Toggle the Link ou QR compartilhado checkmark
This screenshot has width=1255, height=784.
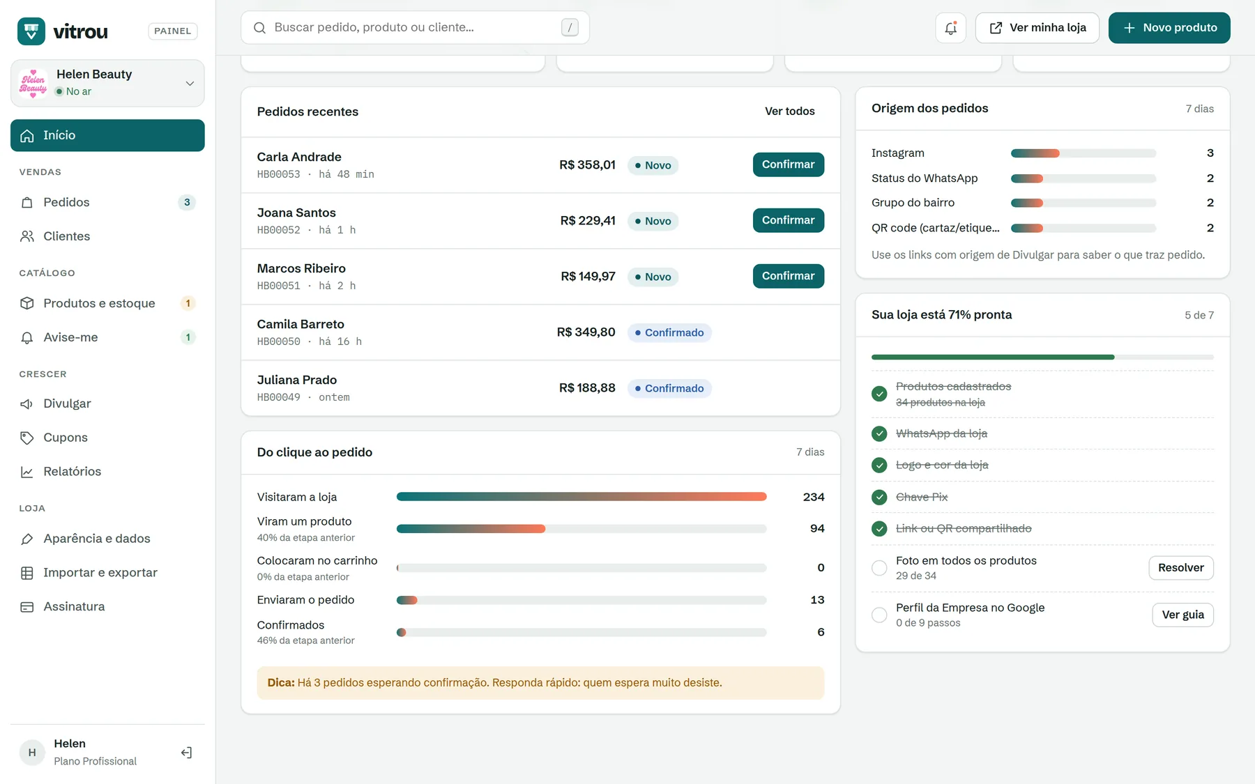pyautogui.click(x=879, y=528)
